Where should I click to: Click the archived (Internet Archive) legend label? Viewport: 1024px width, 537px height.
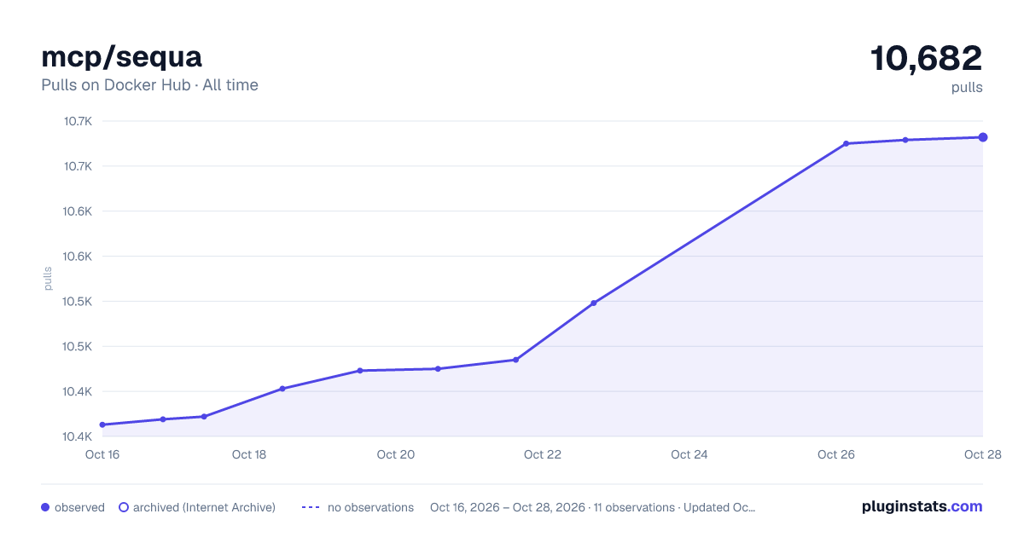(x=204, y=507)
